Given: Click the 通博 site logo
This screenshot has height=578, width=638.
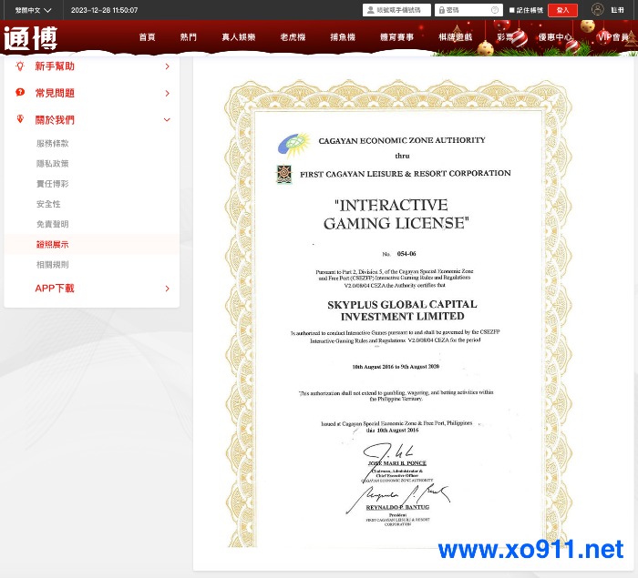Looking at the screenshot, I should 30,38.
